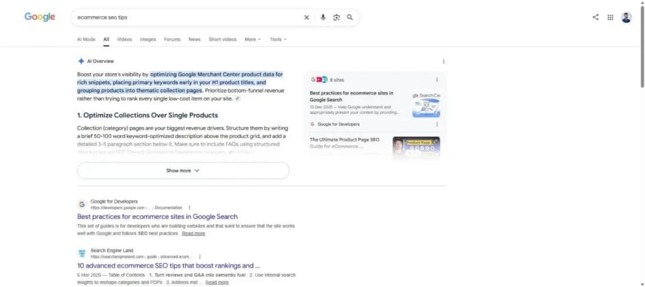The width and height of the screenshot is (645, 287).
Task: Open the Short videos tab
Action: [222, 40]
